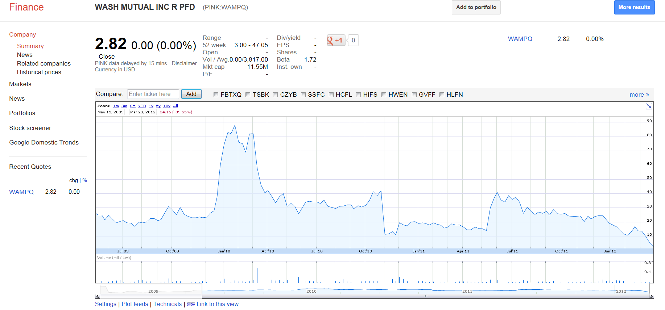Check the HWEN compare checkbox

[x=384, y=95]
